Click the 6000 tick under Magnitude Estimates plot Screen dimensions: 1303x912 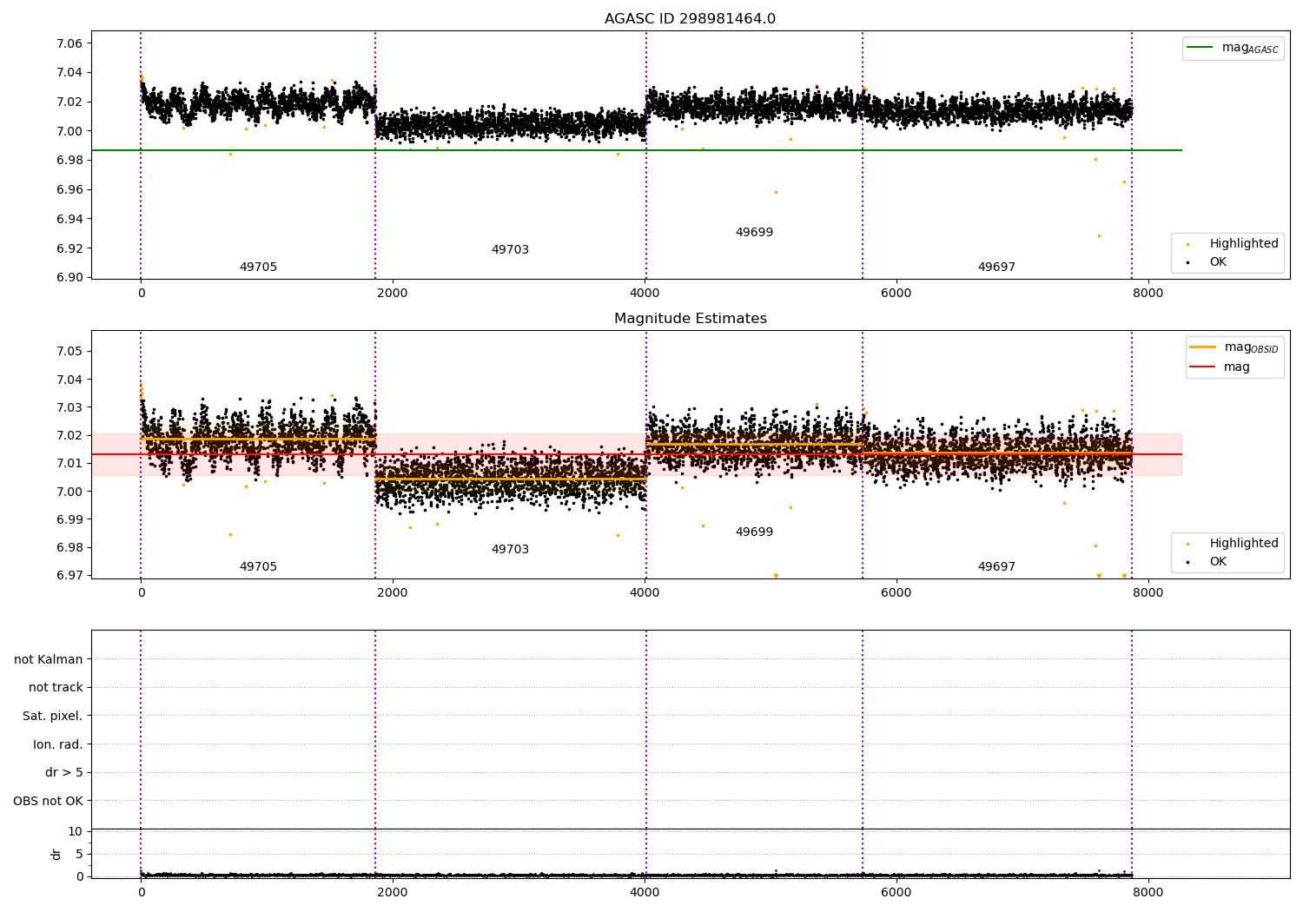coord(896,592)
